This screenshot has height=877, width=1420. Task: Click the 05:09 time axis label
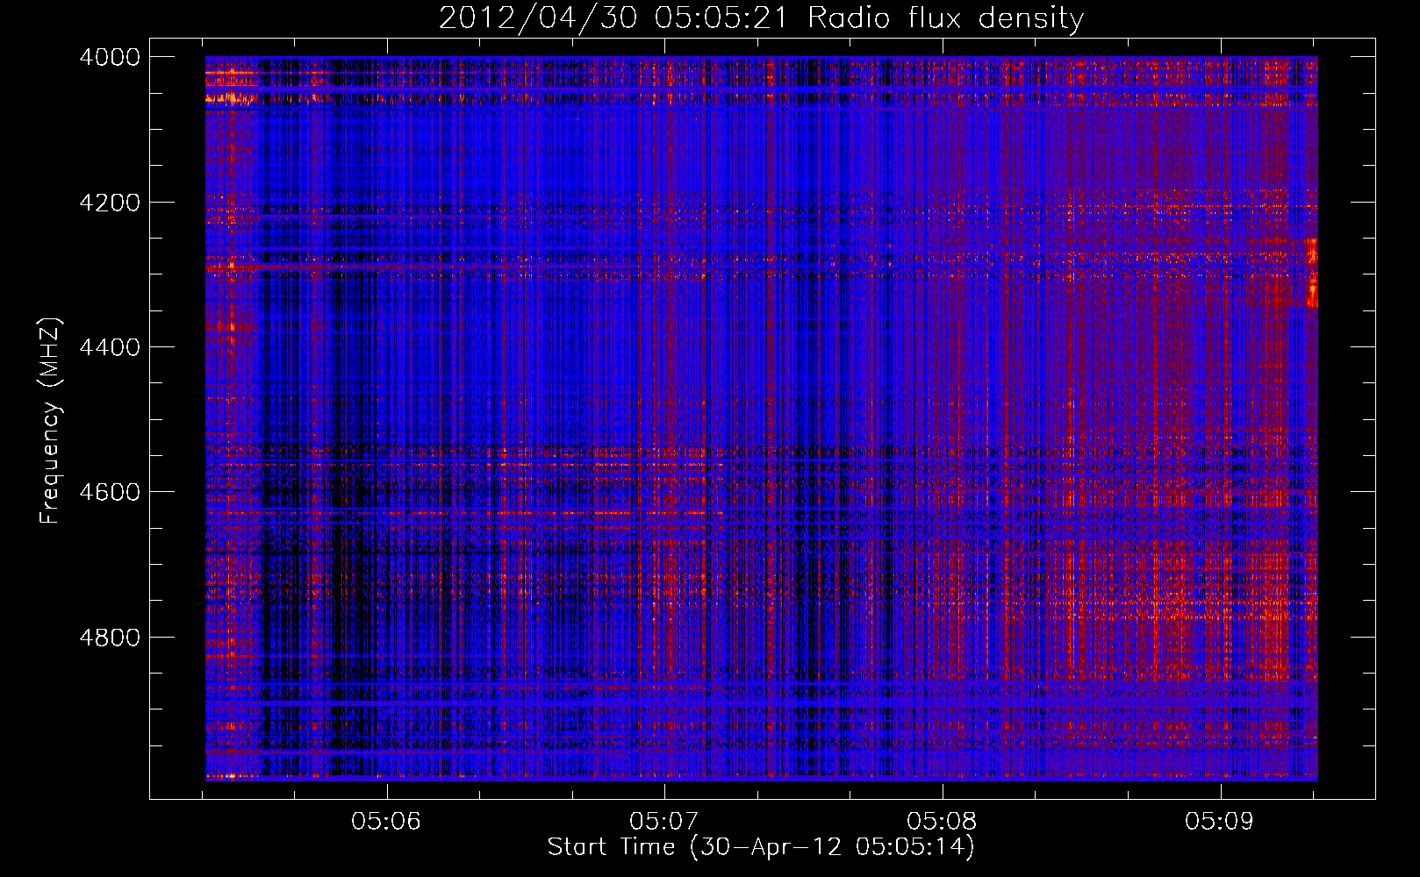click(x=1220, y=822)
